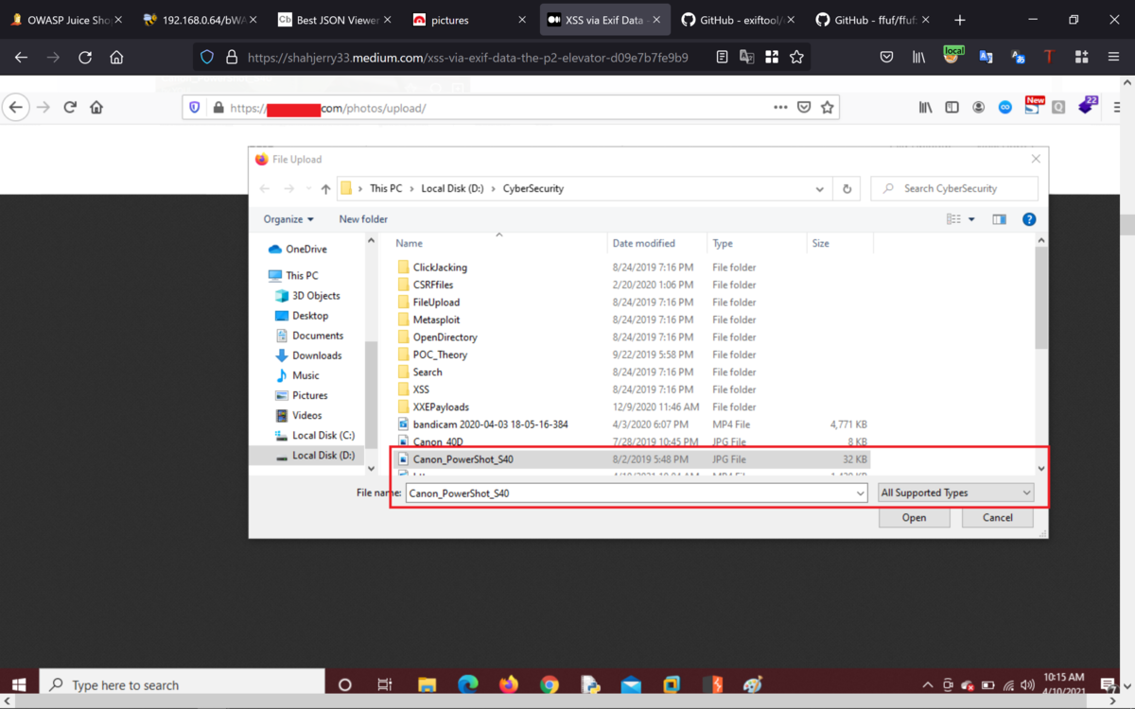Toggle the preview pane icon in File Upload
This screenshot has width=1135, height=709.
pyautogui.click(x=999, y=219)
